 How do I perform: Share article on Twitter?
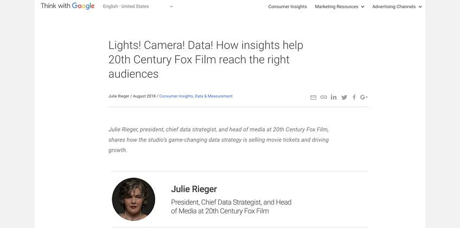tap(344, 97)
